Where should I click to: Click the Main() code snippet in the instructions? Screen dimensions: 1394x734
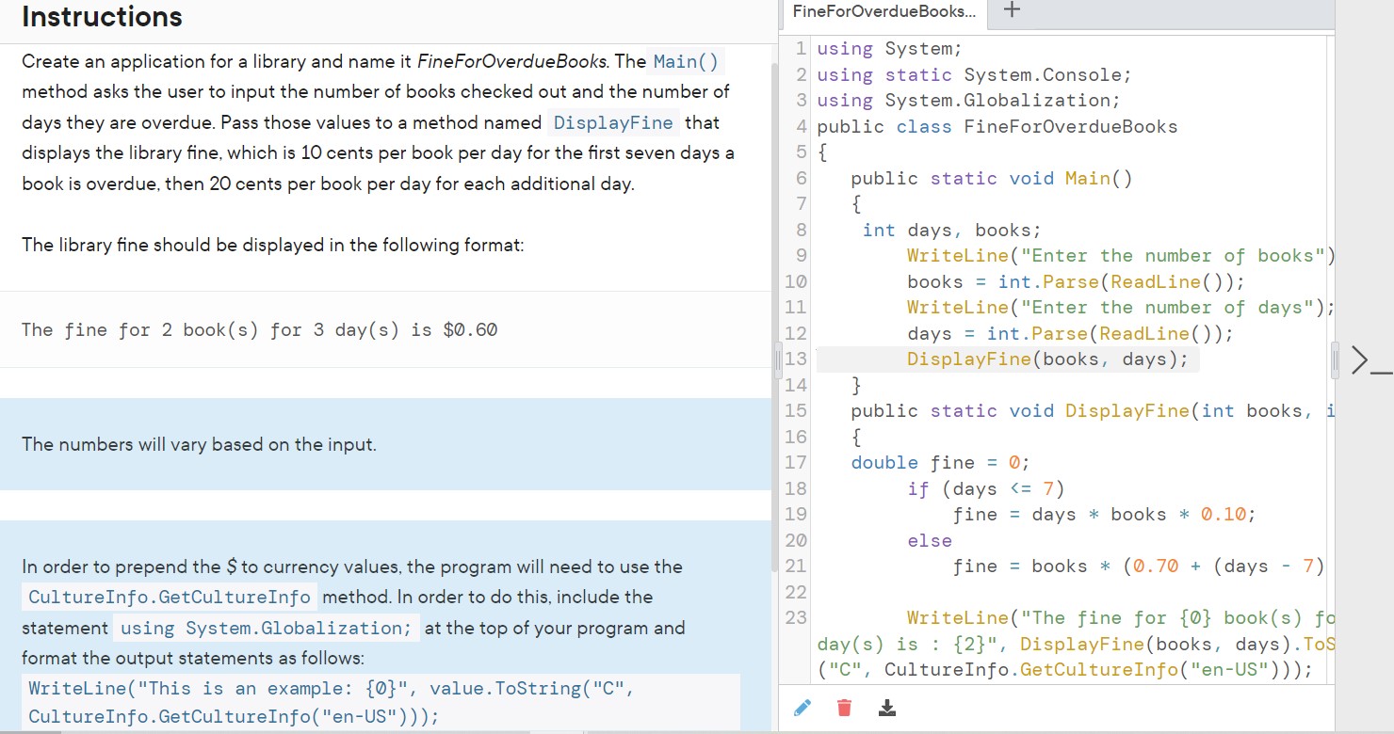685,61
